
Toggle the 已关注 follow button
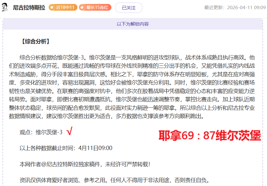coord(128,8)
